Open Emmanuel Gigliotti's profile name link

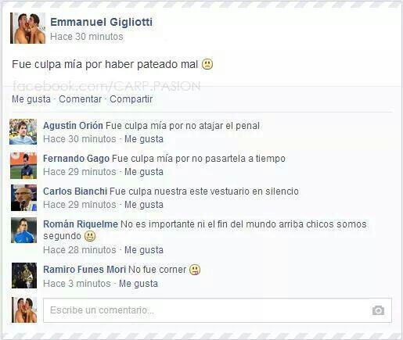(x=102, y=22)
